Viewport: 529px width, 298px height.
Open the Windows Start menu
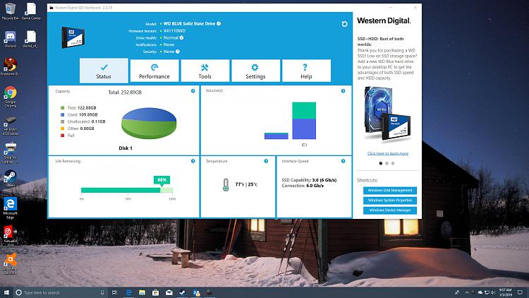(7, 292)
